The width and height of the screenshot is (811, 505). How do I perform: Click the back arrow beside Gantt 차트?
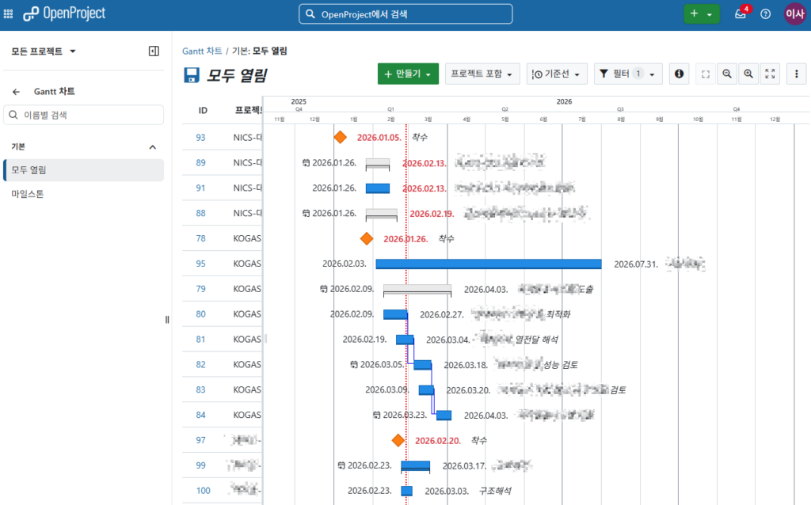coord(16,92)
